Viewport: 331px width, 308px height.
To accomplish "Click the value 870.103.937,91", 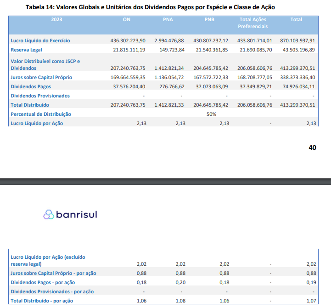I will click(x=297, y=40).
